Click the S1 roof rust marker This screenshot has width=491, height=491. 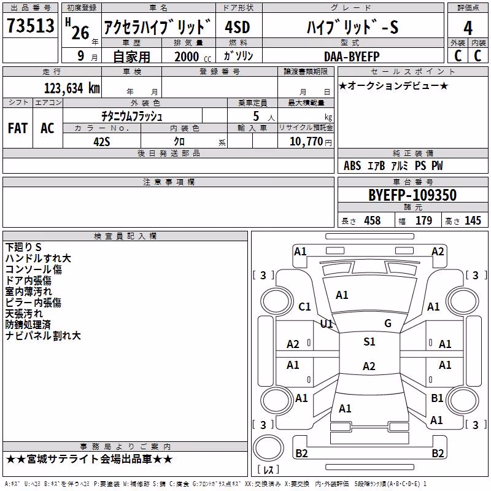coord(369,342)
